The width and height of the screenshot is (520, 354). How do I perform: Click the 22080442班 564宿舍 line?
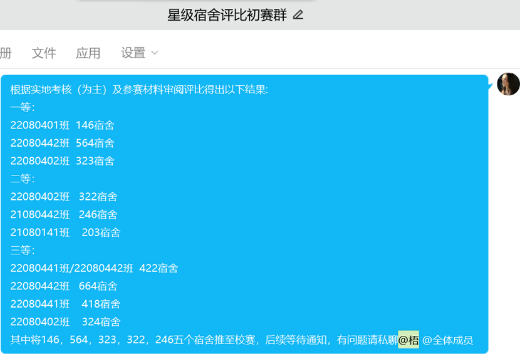62,143
